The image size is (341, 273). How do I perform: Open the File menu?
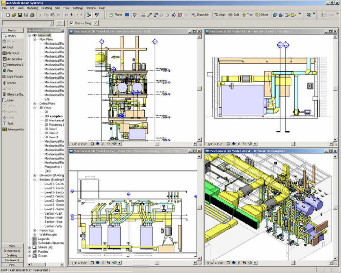coord(4,8)
